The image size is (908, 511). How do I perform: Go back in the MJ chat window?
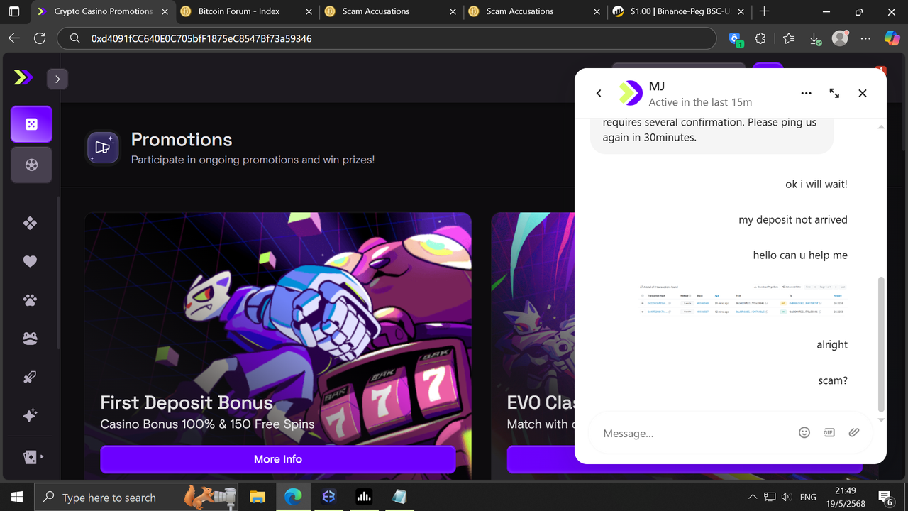pyautogui.click(x=599, y=93)
